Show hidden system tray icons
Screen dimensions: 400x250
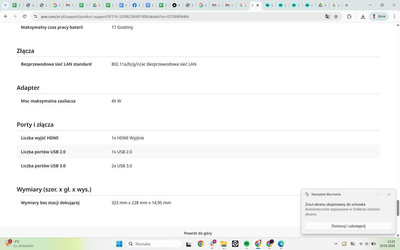click(x=336, y=244)
